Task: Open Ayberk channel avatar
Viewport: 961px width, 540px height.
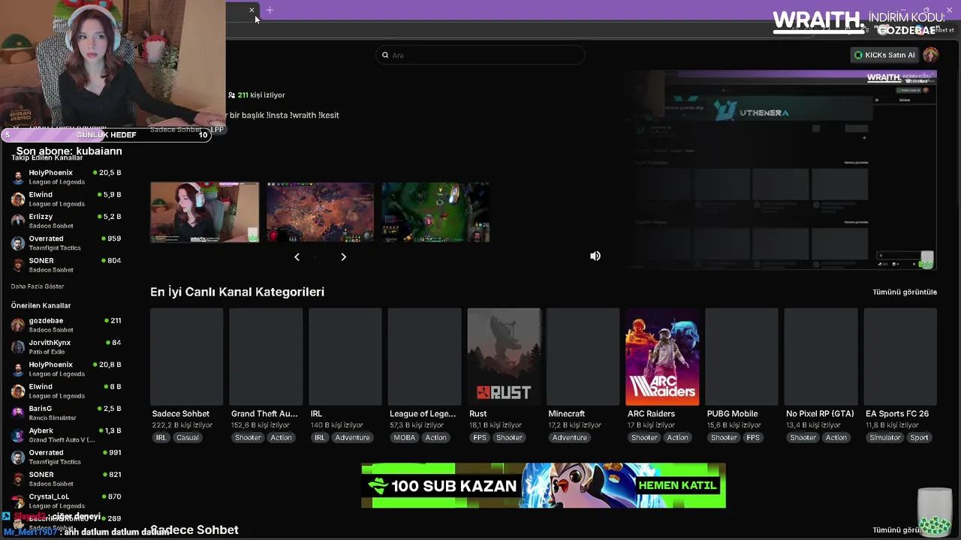Action: [x=18, y=435]
